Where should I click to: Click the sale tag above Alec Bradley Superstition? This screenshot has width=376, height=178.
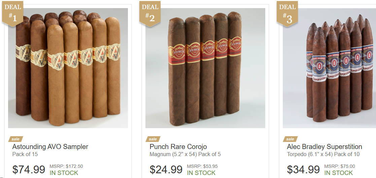coord(290,139)
